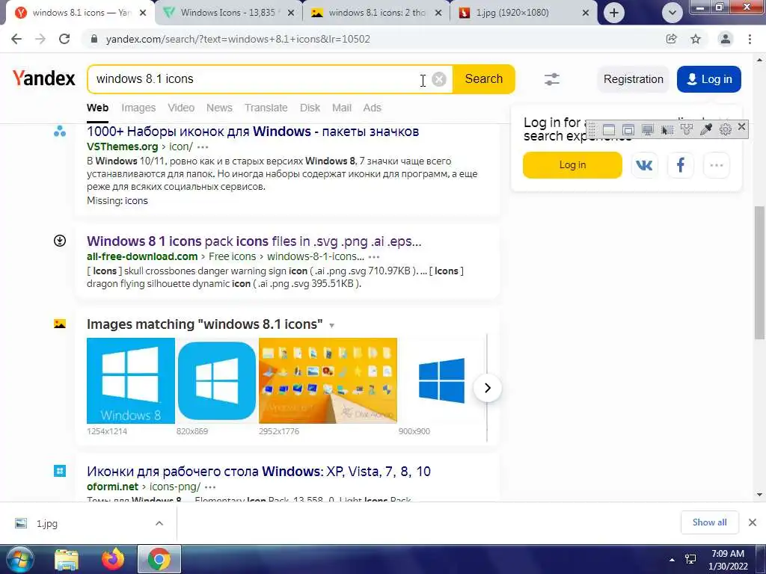The height and width of the screenshot is (574, 766).
Task: Open the Windows 8 blue tile thumbnail
Action: click(131, 380)
